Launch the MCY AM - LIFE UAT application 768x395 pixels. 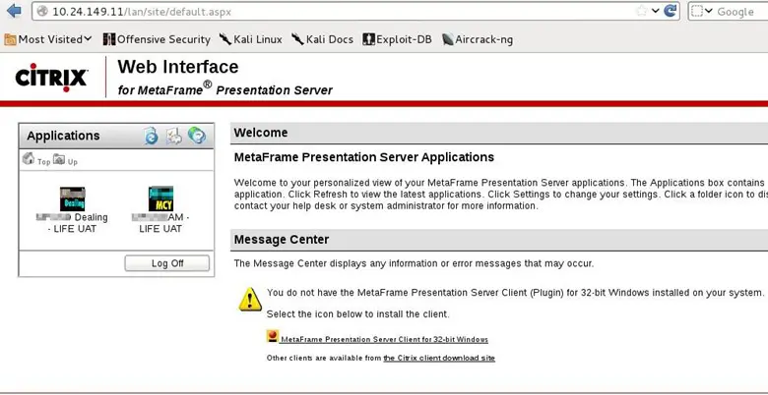pos(160,198)
